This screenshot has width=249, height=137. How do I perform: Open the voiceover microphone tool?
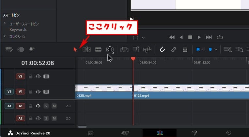32,49
